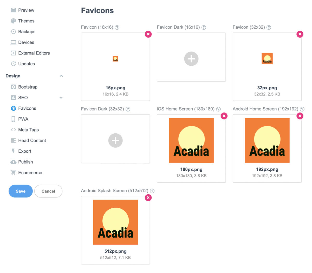Delete the iOS Home Screen icon
This screenshot has height=273, width=312.
pyautogui.click(x=224, y=116)
